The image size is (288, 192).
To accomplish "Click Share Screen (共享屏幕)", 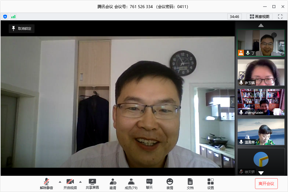I will tap(92, 184).
